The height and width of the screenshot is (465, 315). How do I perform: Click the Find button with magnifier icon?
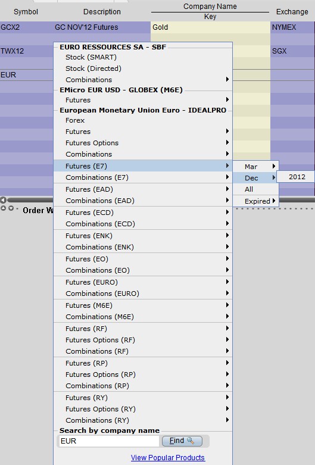(x=182, y=441)
